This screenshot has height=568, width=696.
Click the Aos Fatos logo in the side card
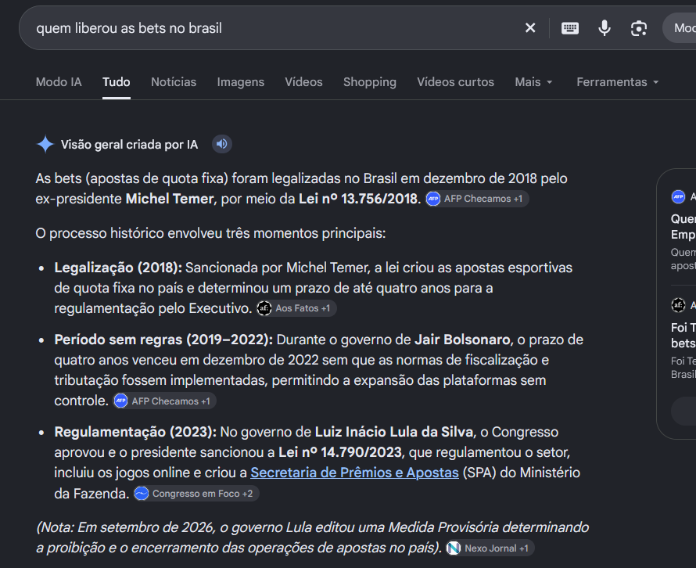(678, 305)
